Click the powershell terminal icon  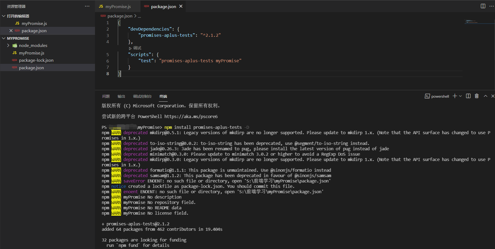pyautogui.click(x=427, y=96)
